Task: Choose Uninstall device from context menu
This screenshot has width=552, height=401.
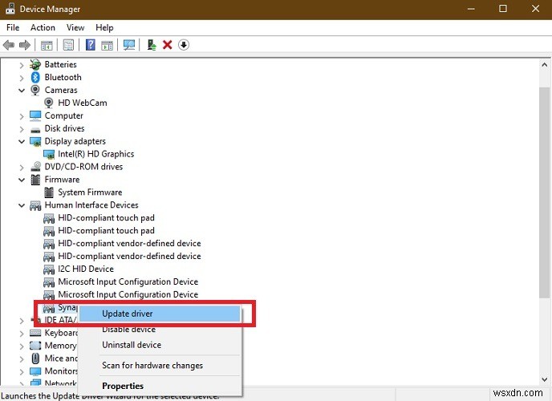Action: tap(160, 345)
